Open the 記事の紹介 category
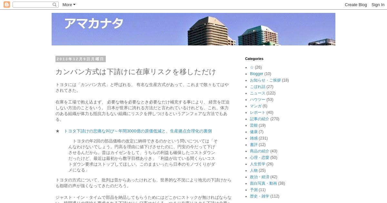Viewport: 387px width, 203px height. point(260,119)
